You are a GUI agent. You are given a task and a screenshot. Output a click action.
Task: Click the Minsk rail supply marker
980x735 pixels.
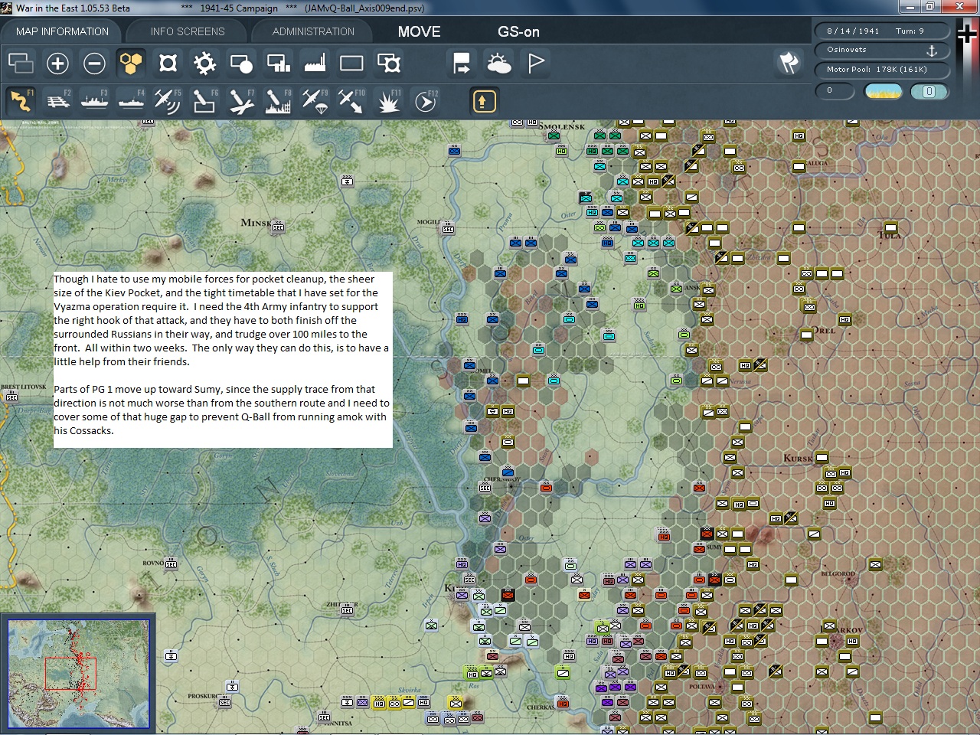279,227
